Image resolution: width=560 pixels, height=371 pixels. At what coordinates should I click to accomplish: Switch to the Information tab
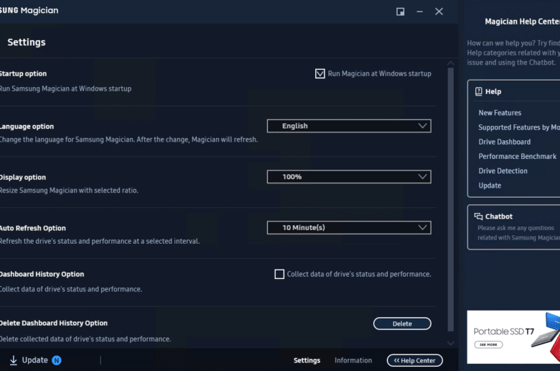tap(353, 360)
